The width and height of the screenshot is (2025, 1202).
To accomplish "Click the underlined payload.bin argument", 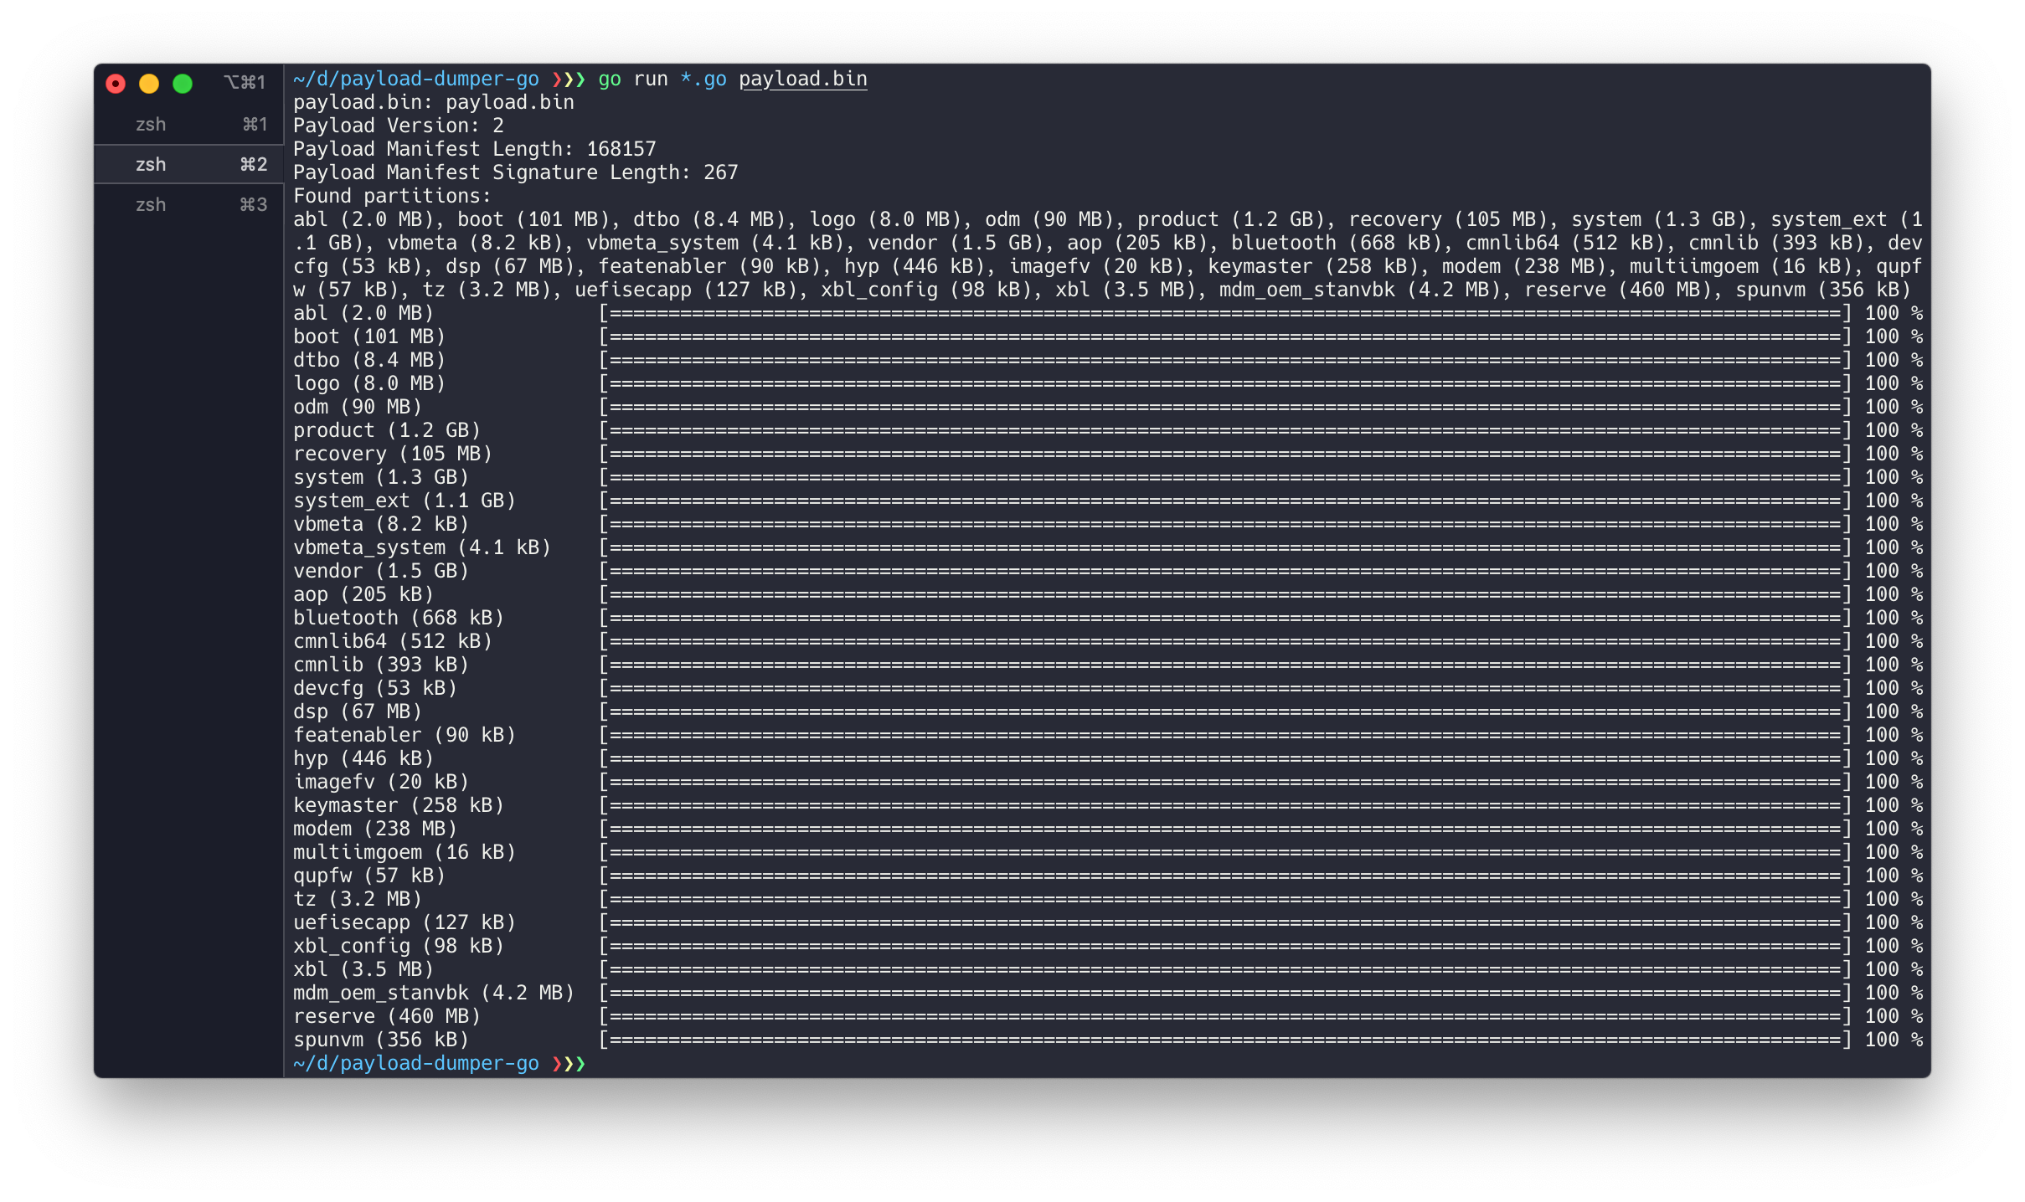I will click(x=802, y=79).
